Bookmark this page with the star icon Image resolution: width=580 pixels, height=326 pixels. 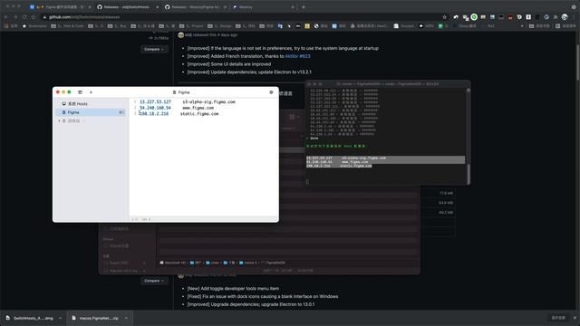(x=444, y=17)
